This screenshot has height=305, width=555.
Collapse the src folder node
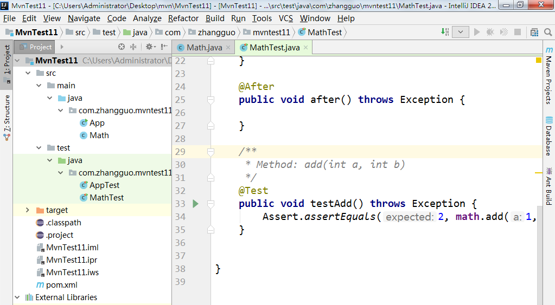(28, 73)
